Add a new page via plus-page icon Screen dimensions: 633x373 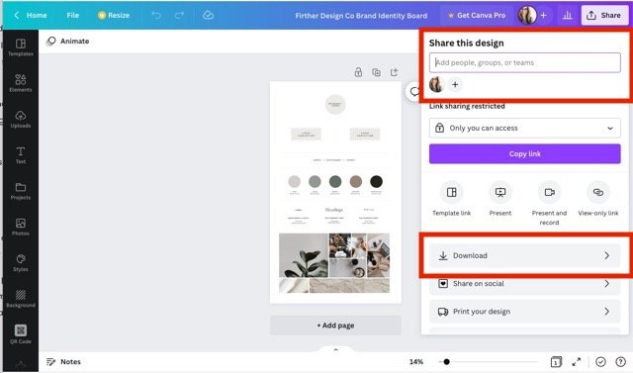pos(395,72)
